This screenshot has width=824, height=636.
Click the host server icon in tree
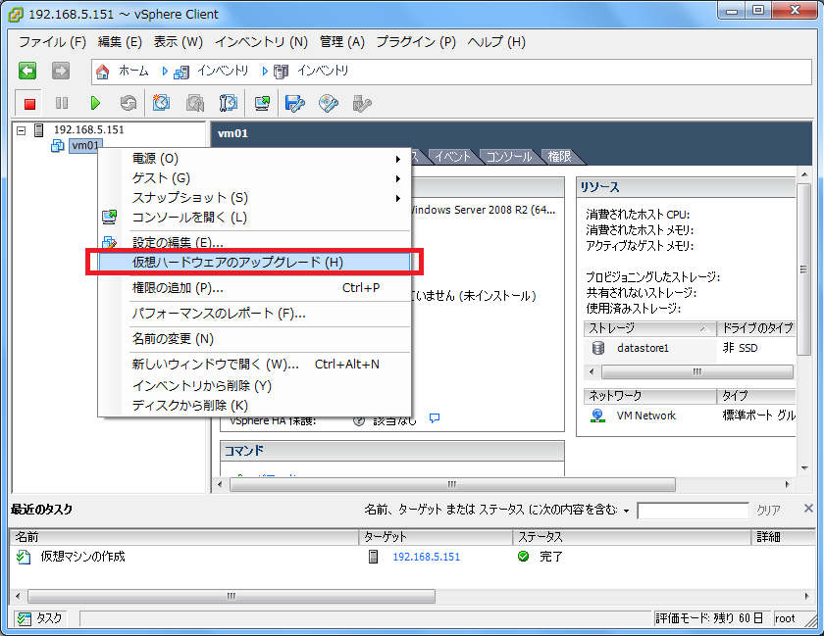pyautogui.click(x=38, y=130)
